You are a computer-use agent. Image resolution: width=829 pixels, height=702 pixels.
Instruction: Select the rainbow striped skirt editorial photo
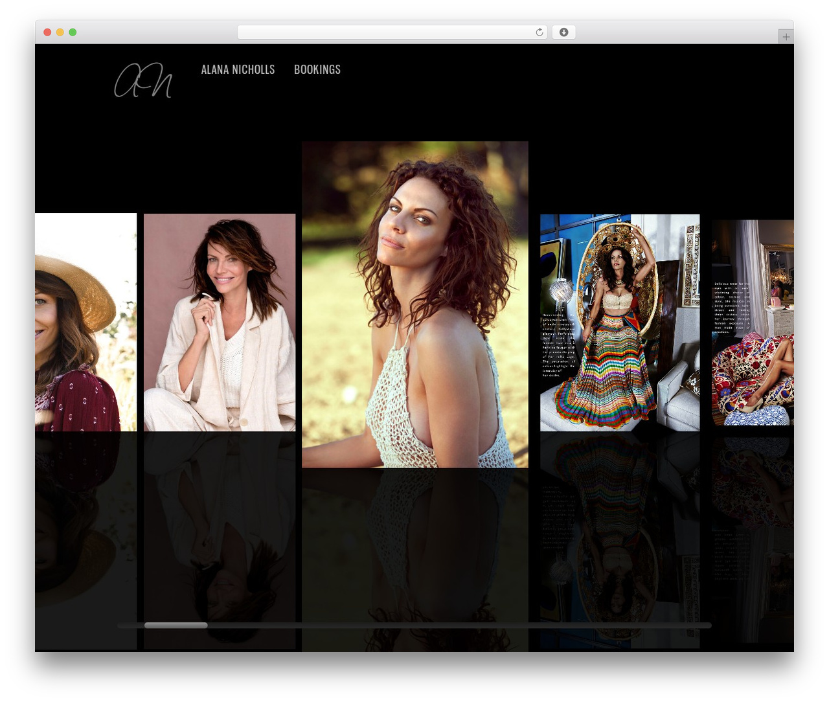click(x=620, y=323)
